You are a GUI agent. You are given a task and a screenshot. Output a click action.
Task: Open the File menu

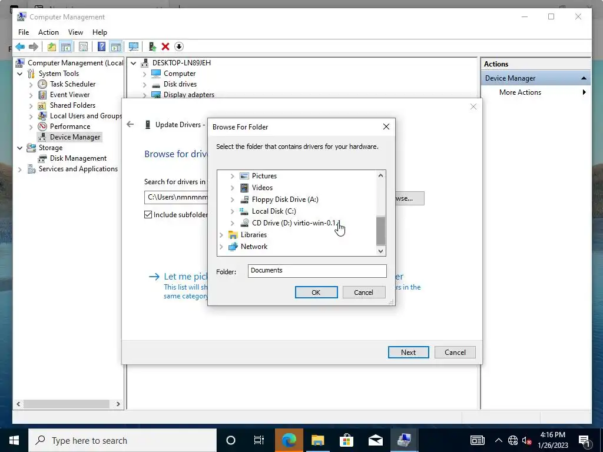[x=24, y=32]
